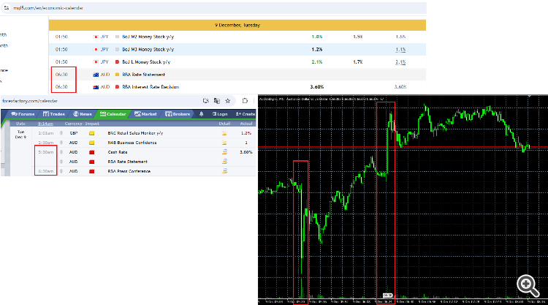This screenshot has height=305, width=548.
Task: Click red impact icon for Forex Factory RBA Rate Statement
Action: (x=91, y=162)
